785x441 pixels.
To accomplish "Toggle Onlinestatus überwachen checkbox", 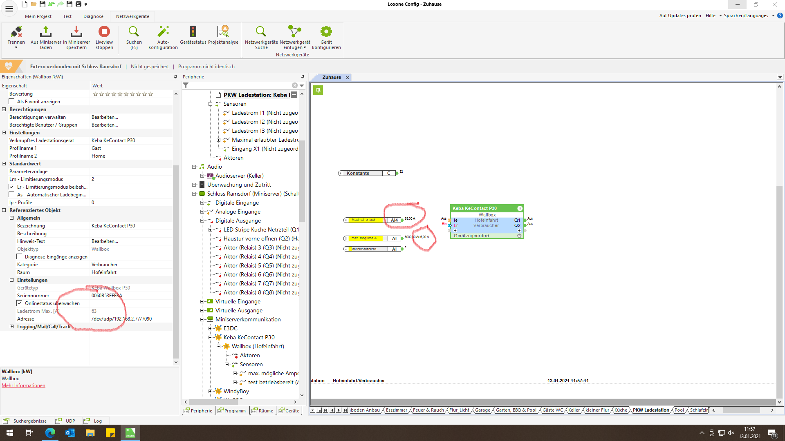I will coord(19,303).
